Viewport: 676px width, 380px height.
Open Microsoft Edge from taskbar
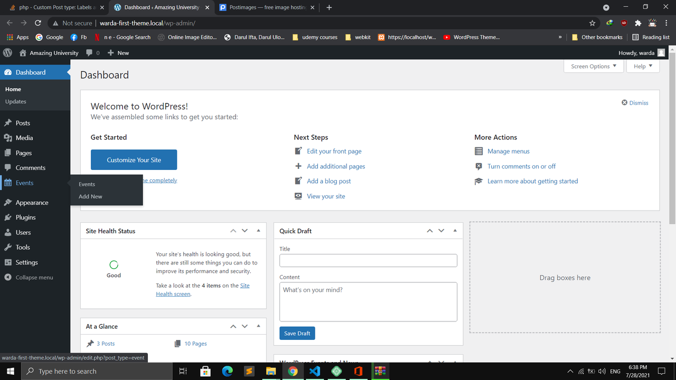(228, 371)
